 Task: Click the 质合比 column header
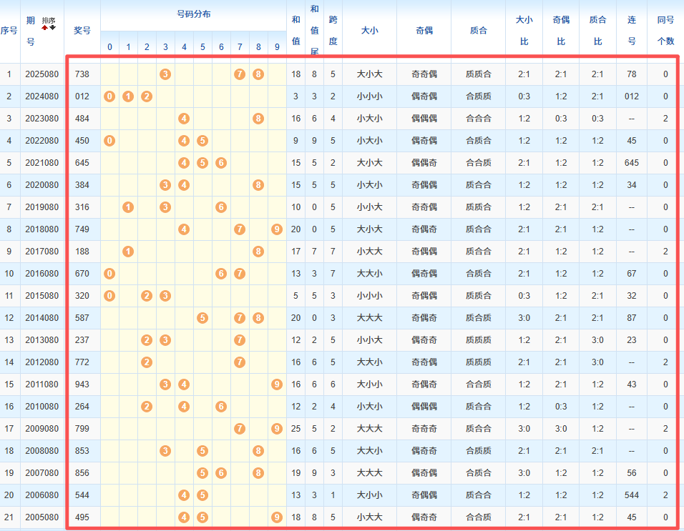[597, 31]
